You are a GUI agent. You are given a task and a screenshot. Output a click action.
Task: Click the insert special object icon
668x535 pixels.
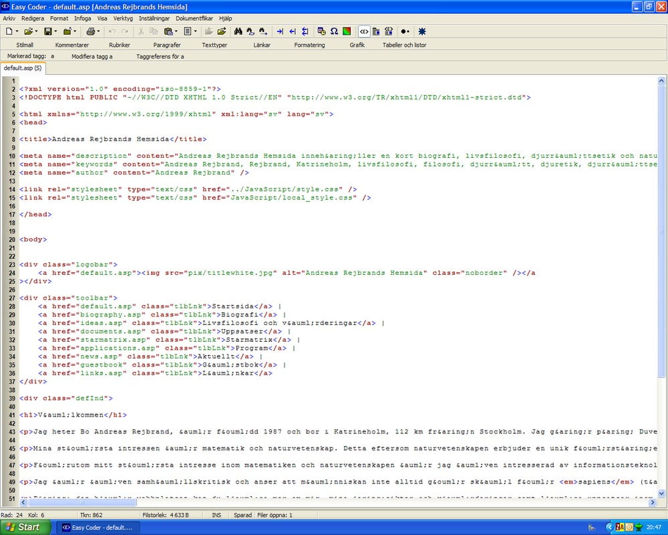tap(322, 31)
